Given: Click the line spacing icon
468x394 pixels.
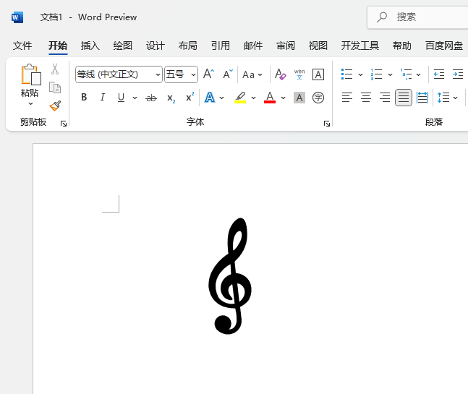Looking at the screenshot, I should (x=443, y=98).
